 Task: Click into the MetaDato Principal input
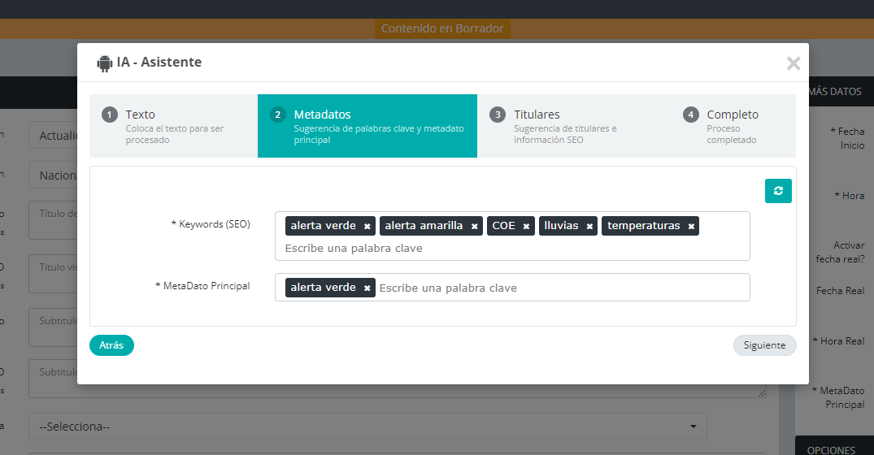pos(561,288)
